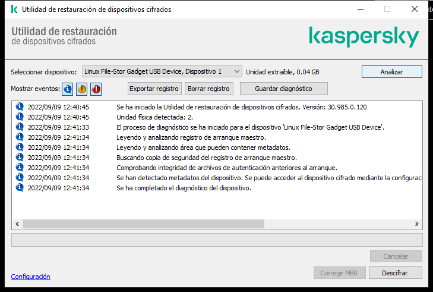The image size is (433, 292).
Task: Click the left arrow of horizontal scrollbar
Action: pyautogui.click(x=17, y=224)
